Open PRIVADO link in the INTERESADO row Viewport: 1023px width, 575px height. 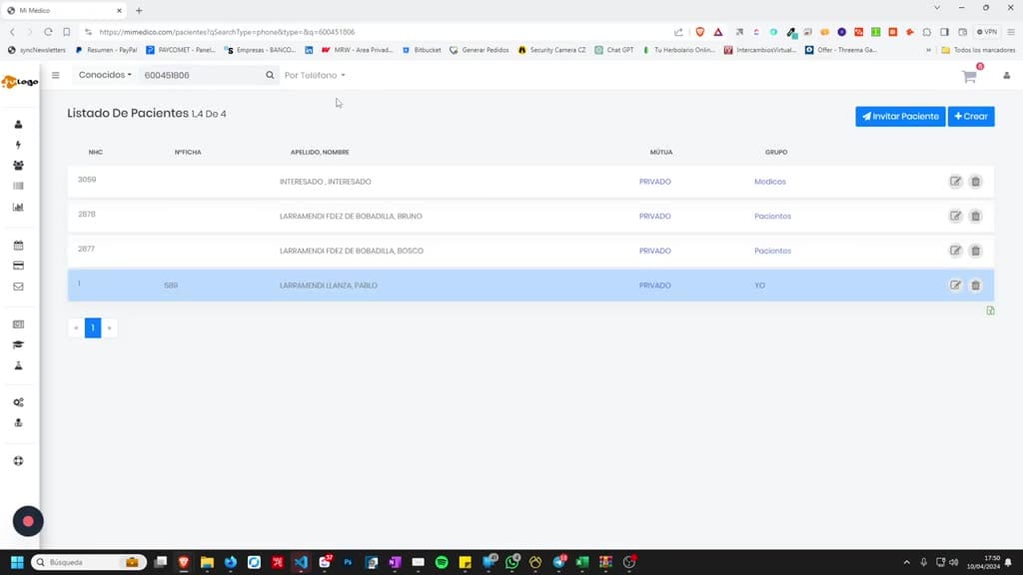click(x=655, y=182)
